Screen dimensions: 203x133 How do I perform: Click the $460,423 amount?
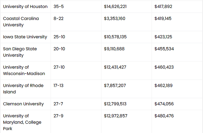pos(164,67)
